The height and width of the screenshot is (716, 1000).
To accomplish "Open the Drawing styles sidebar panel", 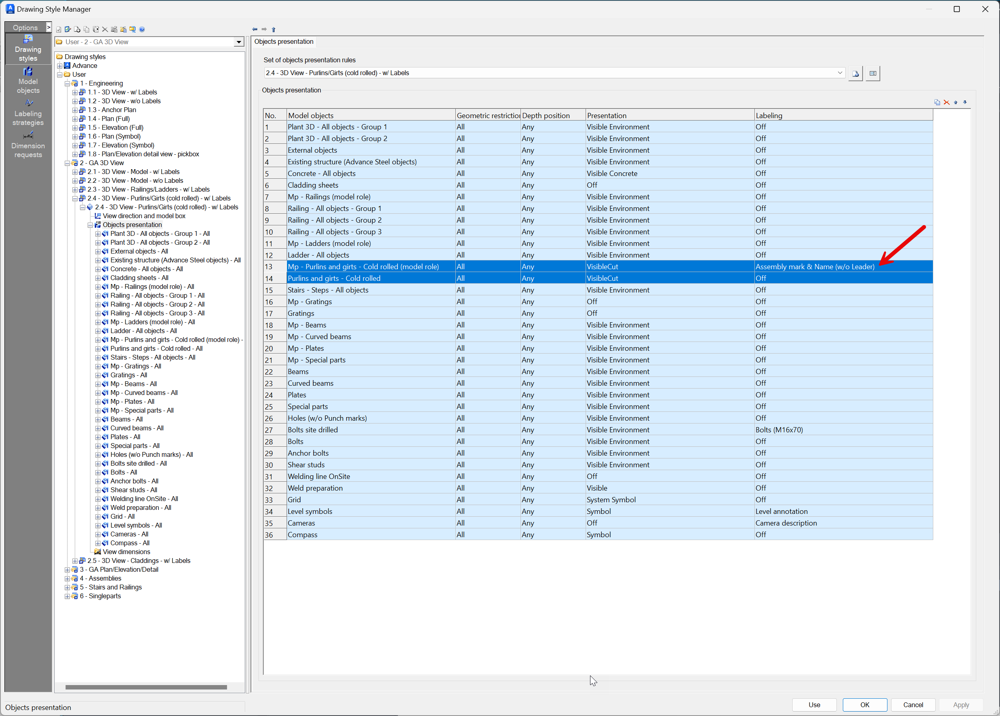I will pyautogui.click(x=27, y=48).
